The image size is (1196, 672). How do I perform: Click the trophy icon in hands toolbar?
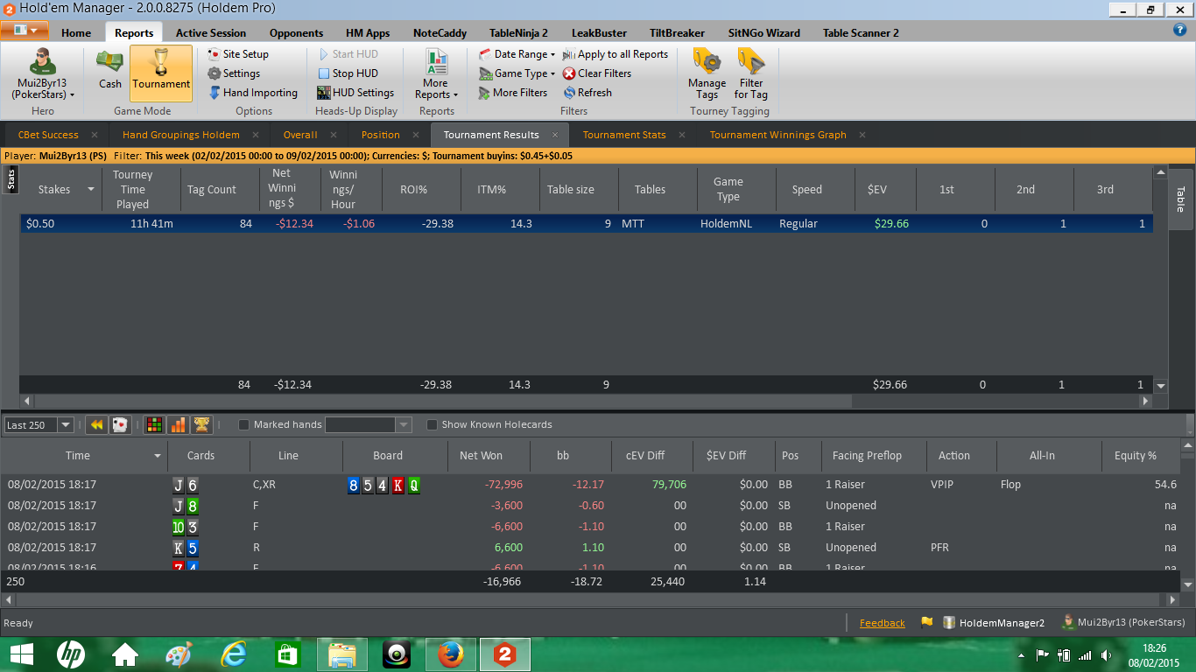coord(201,425)
